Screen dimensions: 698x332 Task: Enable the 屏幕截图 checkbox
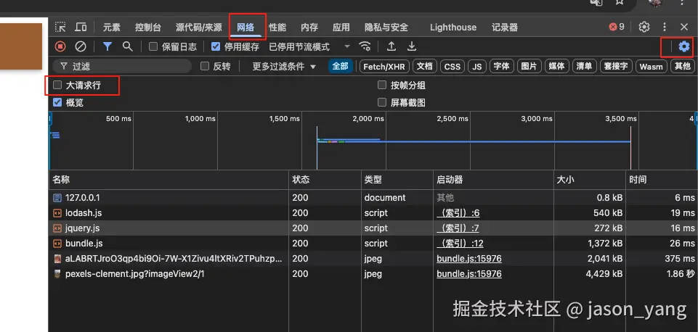click(382, 103)
